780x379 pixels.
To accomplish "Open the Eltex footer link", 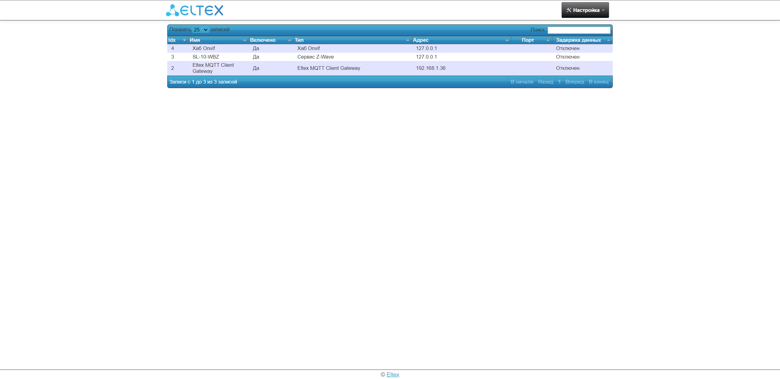I will click(x=393, y=375).
